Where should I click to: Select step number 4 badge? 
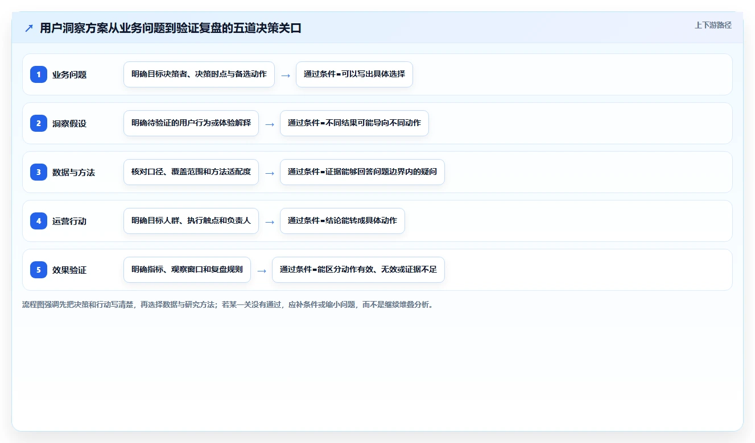tap(39, 220)
